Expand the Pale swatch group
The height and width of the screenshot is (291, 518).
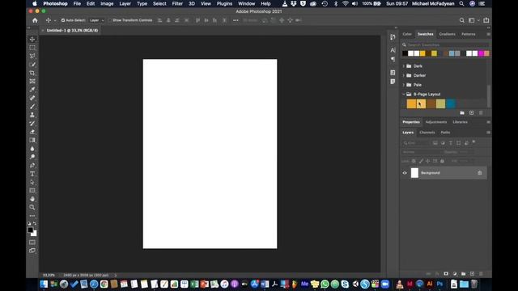coord(403,85)
